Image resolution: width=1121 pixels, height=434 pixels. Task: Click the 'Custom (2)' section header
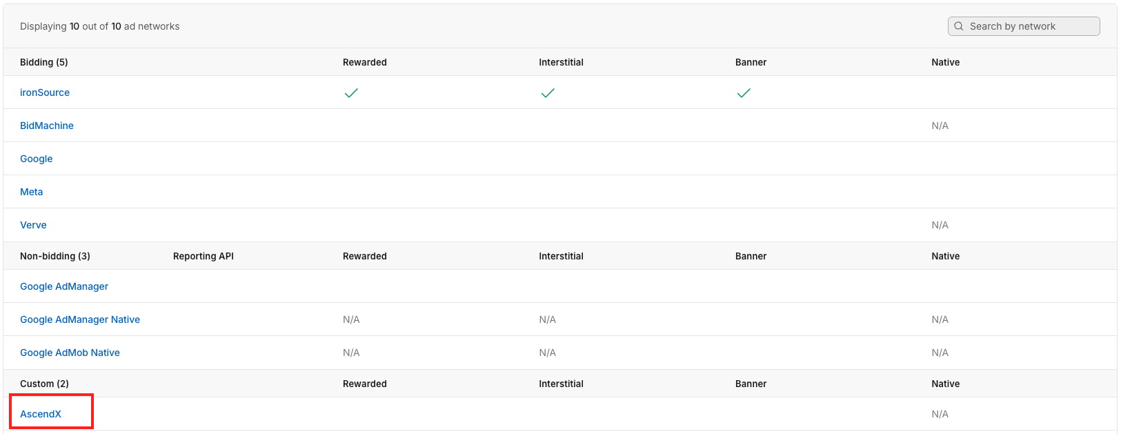[44, 384]
